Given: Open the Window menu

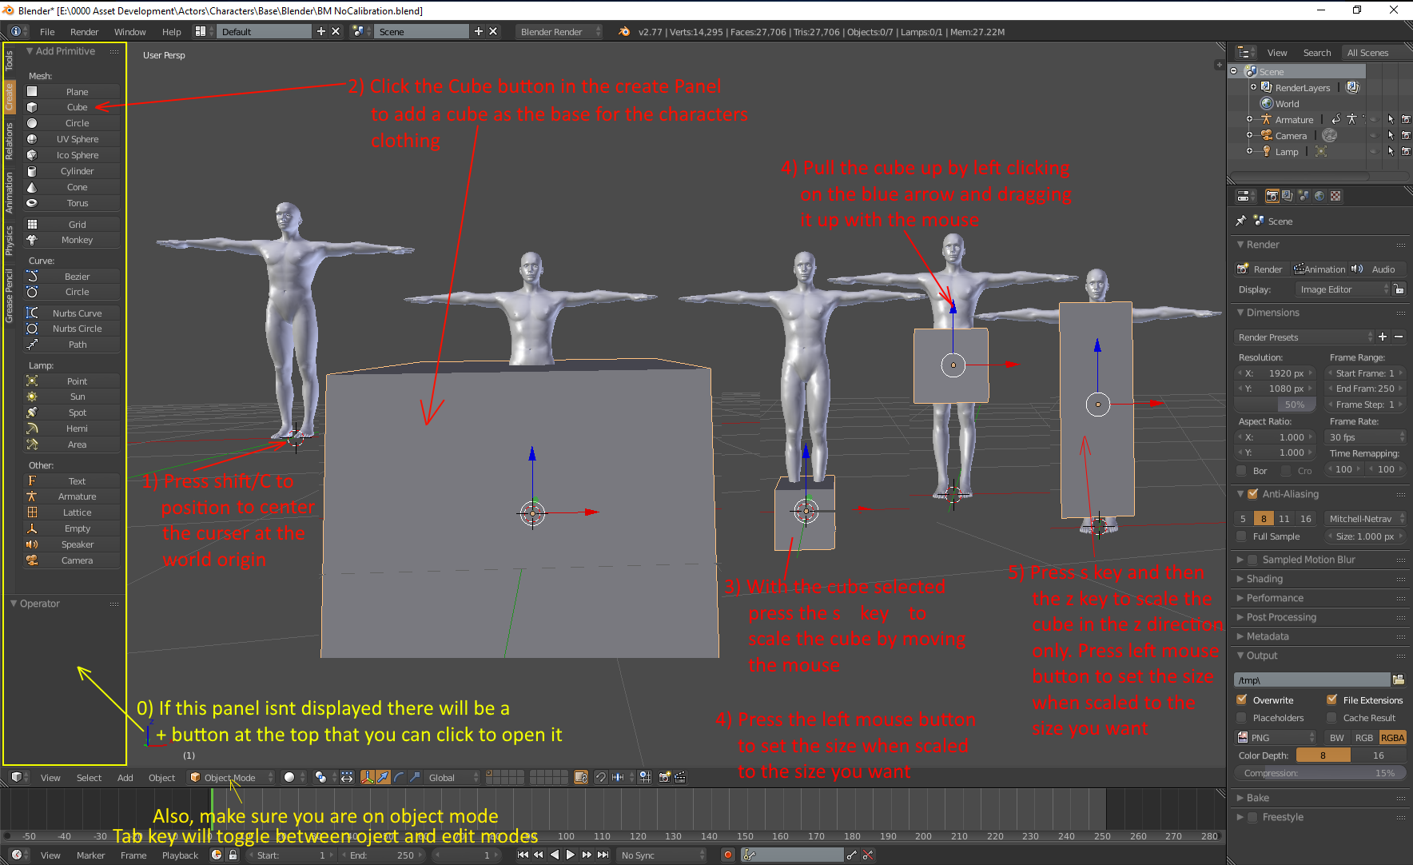Looking at the screenshot, I should click(x=129, y=32).
